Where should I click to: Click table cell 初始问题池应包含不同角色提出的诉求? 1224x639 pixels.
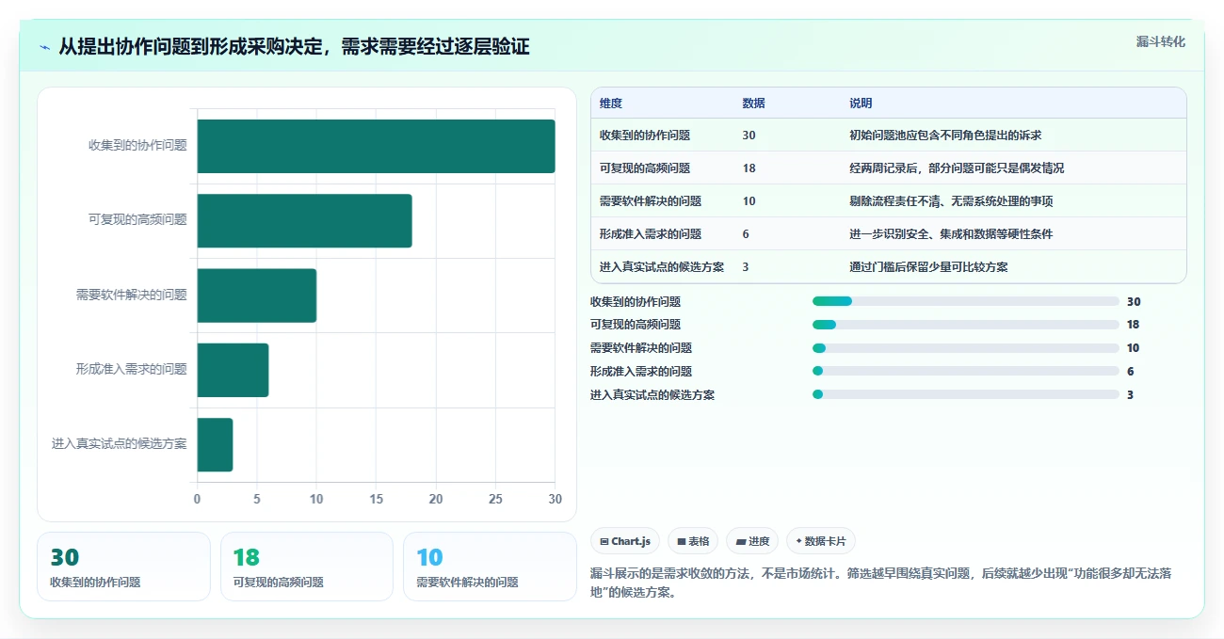[x=945, y=136]
